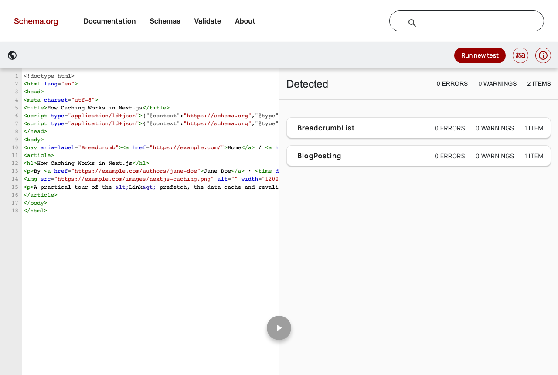Image resolution: width=558 pixels, height=375 pixels.
Task: Click the '<body>' opening tag line
Action: pyautogui.click(x=34, y=140)
